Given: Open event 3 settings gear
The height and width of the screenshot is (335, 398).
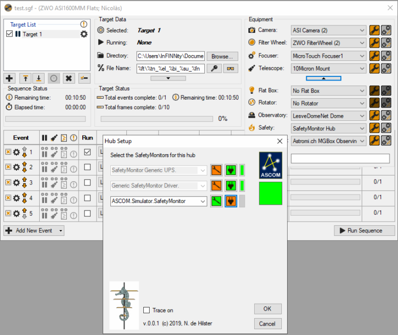Looking at the screenshot, I should point(16,182).
